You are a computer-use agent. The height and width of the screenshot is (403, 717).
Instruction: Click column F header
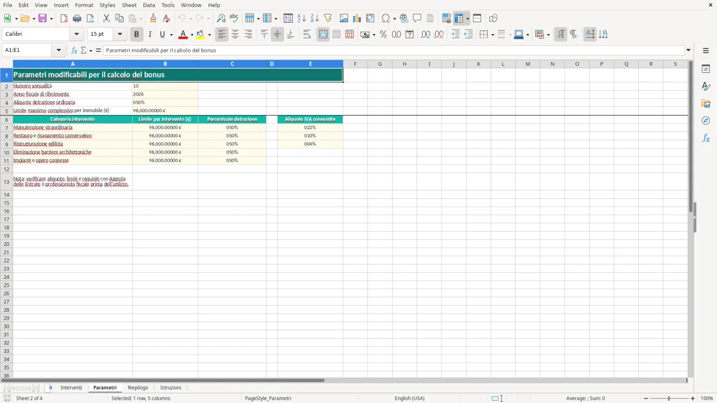point(355,64)
